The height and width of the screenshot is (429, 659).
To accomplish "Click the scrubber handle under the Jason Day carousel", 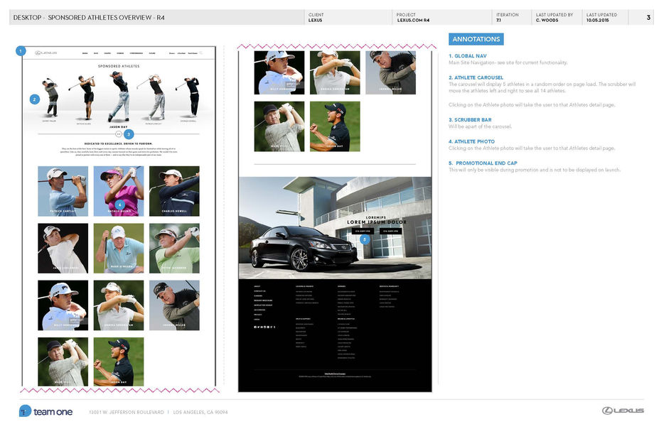I will pyautogui.click(x=119, y=134).
